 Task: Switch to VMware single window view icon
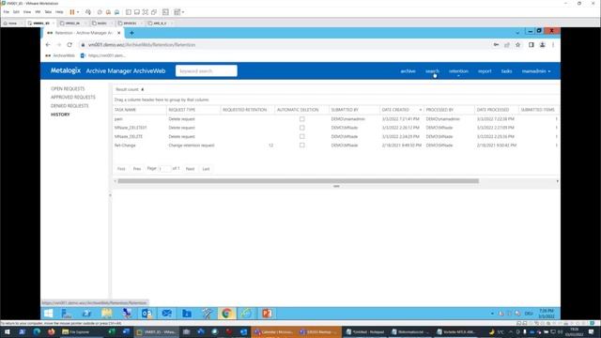pos(137,12)
